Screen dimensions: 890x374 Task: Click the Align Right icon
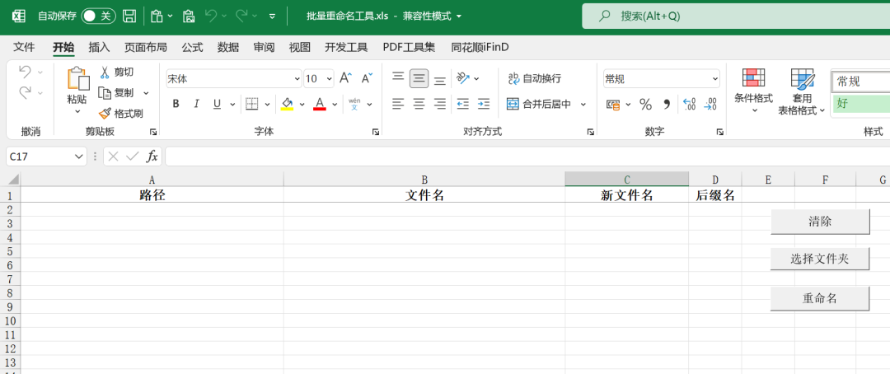[439, 104]
